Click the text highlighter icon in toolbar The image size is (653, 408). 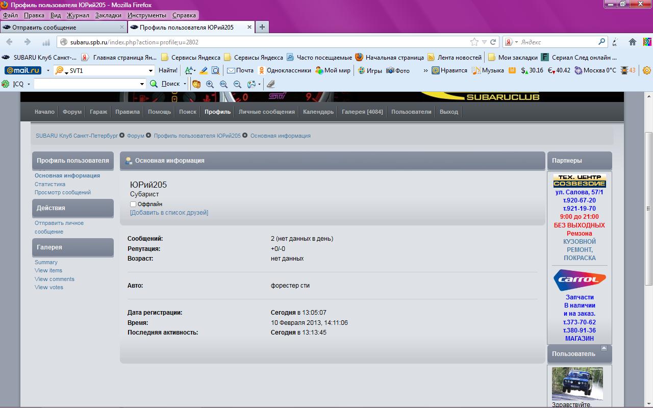203,70
